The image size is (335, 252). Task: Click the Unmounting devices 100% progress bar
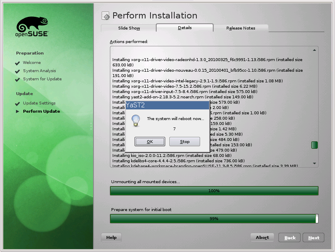(x=214, y=191)
